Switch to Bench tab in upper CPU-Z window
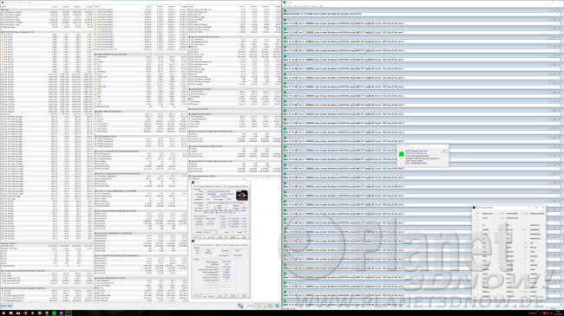 [x=238, y=186]
